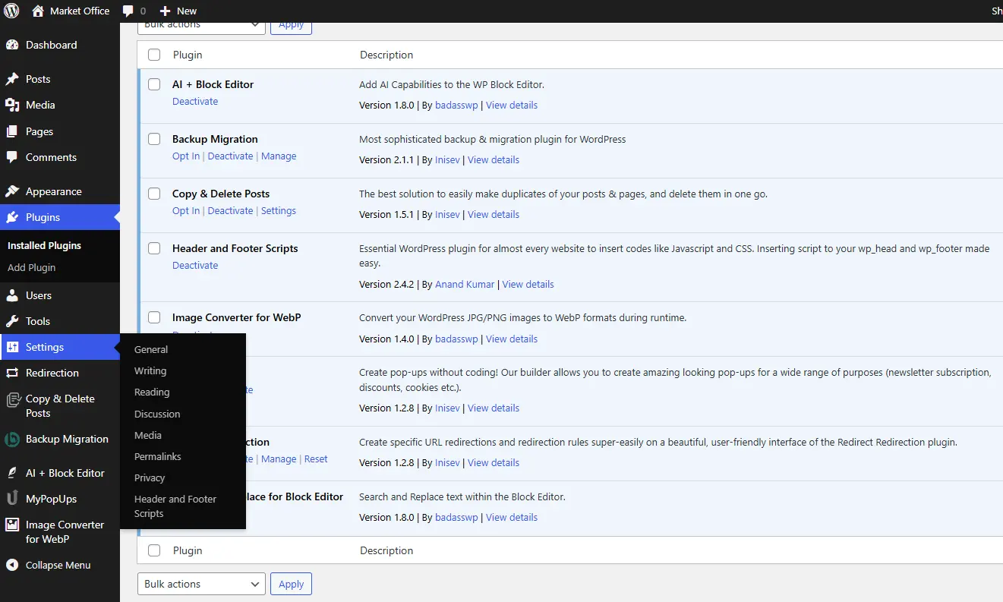Open the comments bubble in admin bar
The image size is (1003, 602).
[x=128, y=11]
